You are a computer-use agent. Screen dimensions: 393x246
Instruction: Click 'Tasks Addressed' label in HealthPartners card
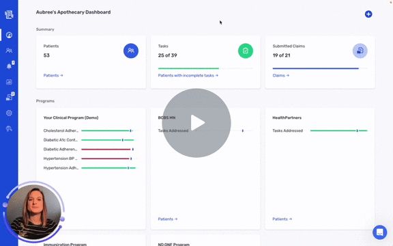[x=288, y=131]
